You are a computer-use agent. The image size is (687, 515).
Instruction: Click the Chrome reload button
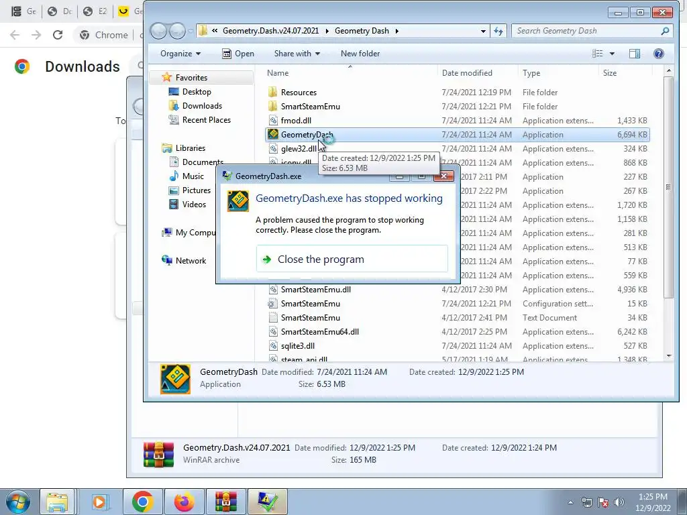(58, 35)
